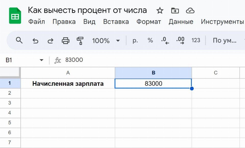Screen dimensions: 245x148
Task: Decrease decimal places
Action: click(165, 40)
